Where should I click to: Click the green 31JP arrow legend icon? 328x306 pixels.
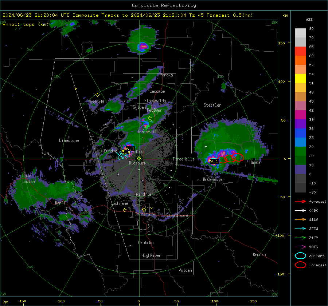pos(300,238)
